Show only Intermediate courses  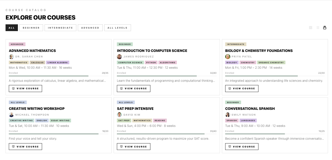60,28
